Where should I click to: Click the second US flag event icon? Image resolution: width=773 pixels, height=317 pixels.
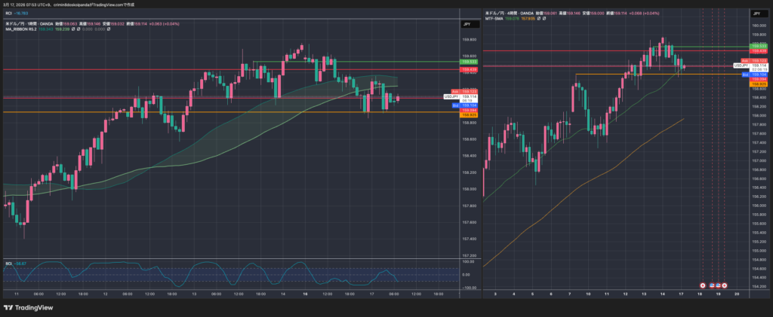click(718, 285)
